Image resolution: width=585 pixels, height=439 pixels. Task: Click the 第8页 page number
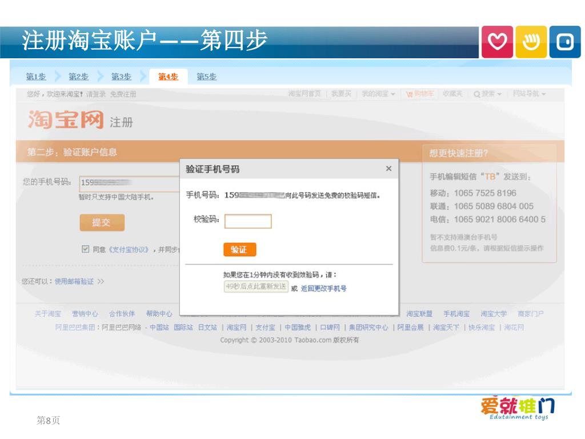click(48, 420)
